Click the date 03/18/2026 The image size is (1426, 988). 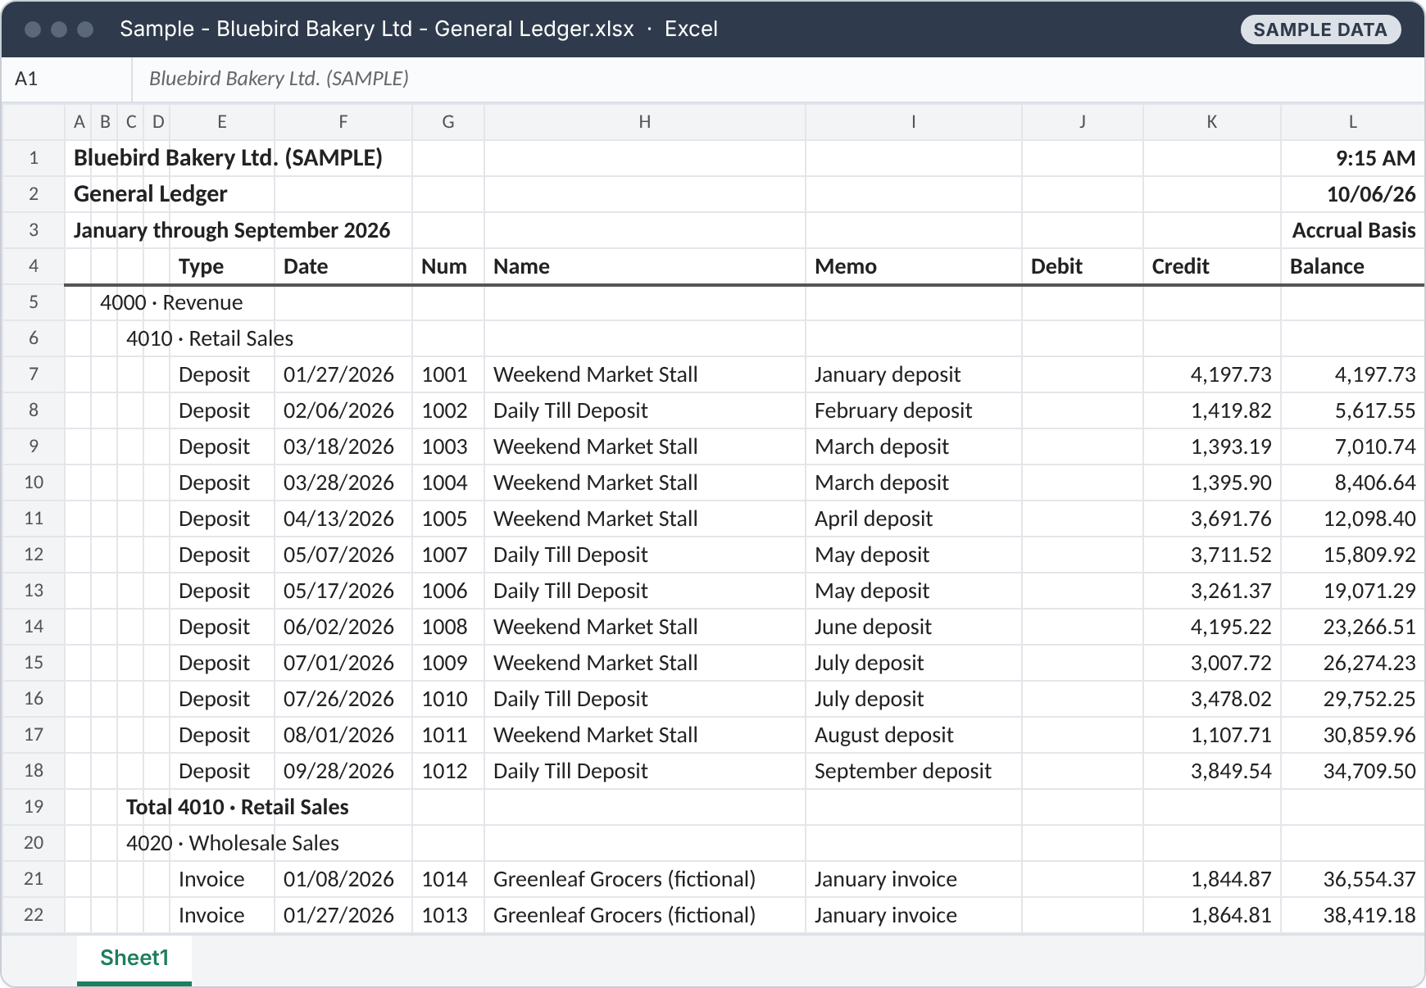[343, 446]
